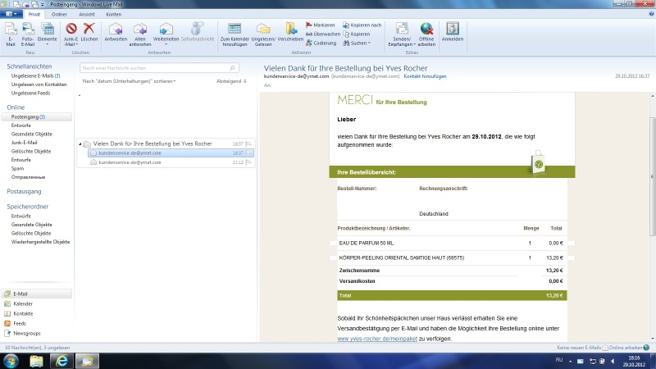The height and width of the screenshot is (369, 656).
Task: Select the 16:37 kundenservice-de@yrnet.com message
Action: tap(171, 153)
